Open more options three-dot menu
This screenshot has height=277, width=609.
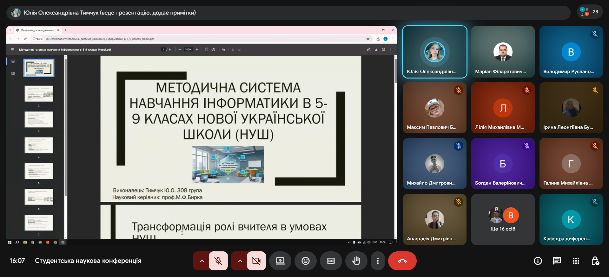(x=378, y=261)
